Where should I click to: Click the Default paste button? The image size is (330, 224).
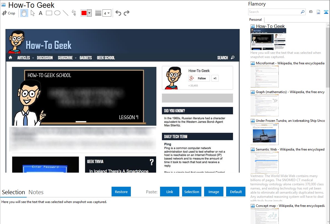click(x=236, y=192)
